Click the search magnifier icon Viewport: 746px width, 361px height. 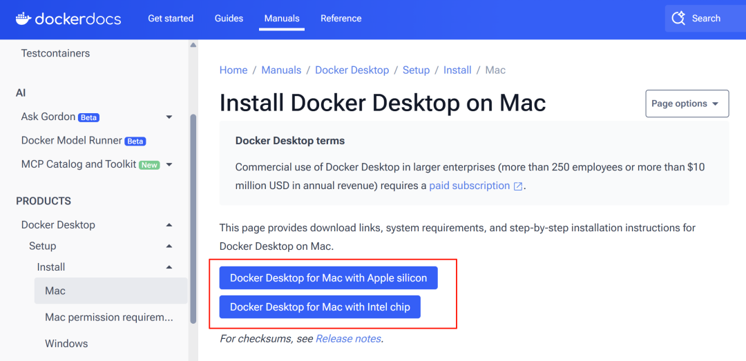[678, 19]
